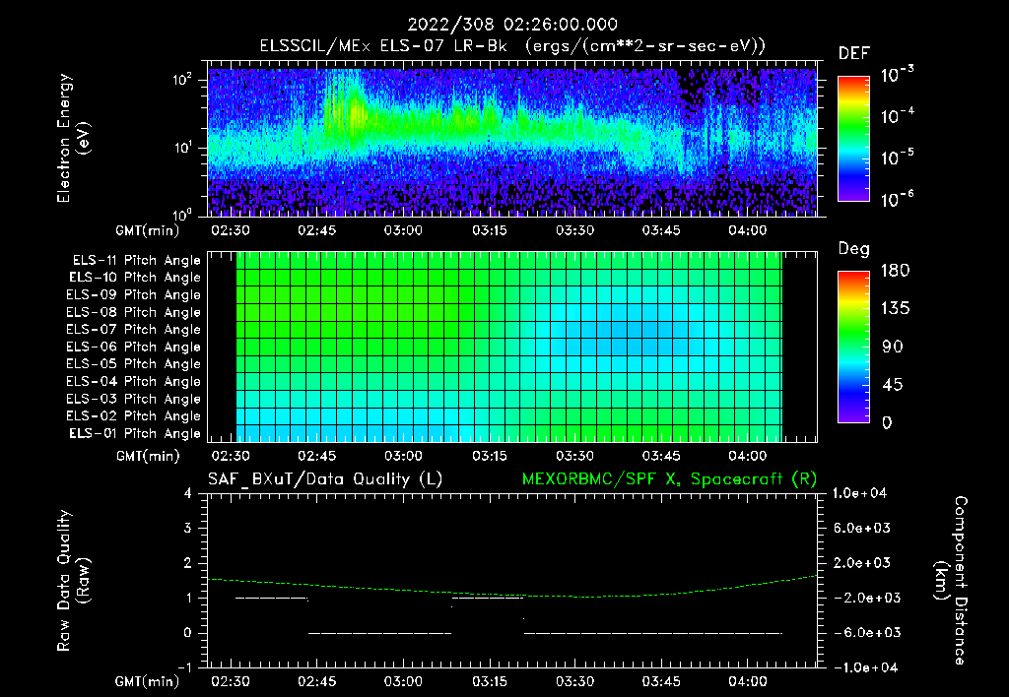Click the Deg colorbar label
This screenshot has height=697, width=1009.
[854, 249]
